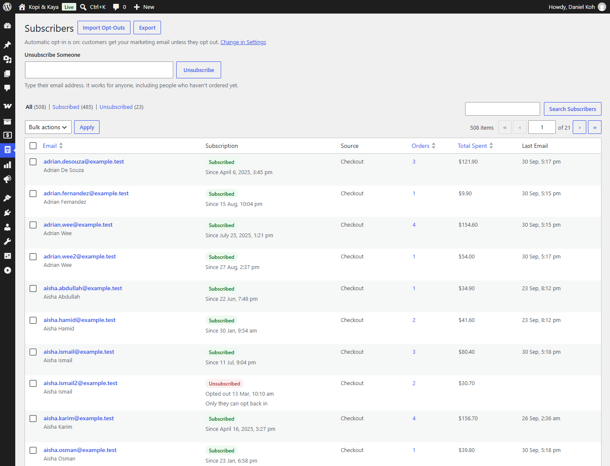Screen dimensions: 610x466
Task: Open the Plugins plug icon
Action: [7, 213]
